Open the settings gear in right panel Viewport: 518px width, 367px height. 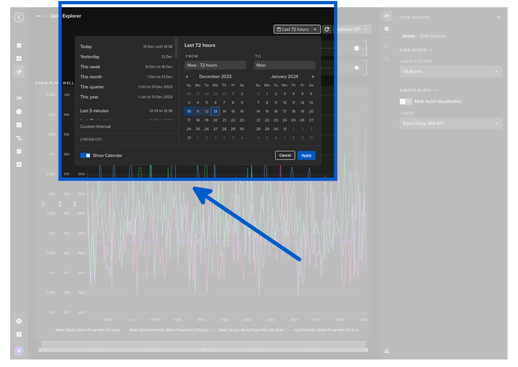pos(387,29)
